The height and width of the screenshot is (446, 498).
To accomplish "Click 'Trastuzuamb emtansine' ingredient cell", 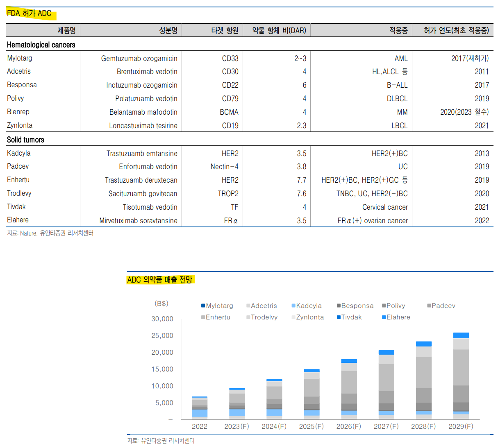I will [142, 154].
